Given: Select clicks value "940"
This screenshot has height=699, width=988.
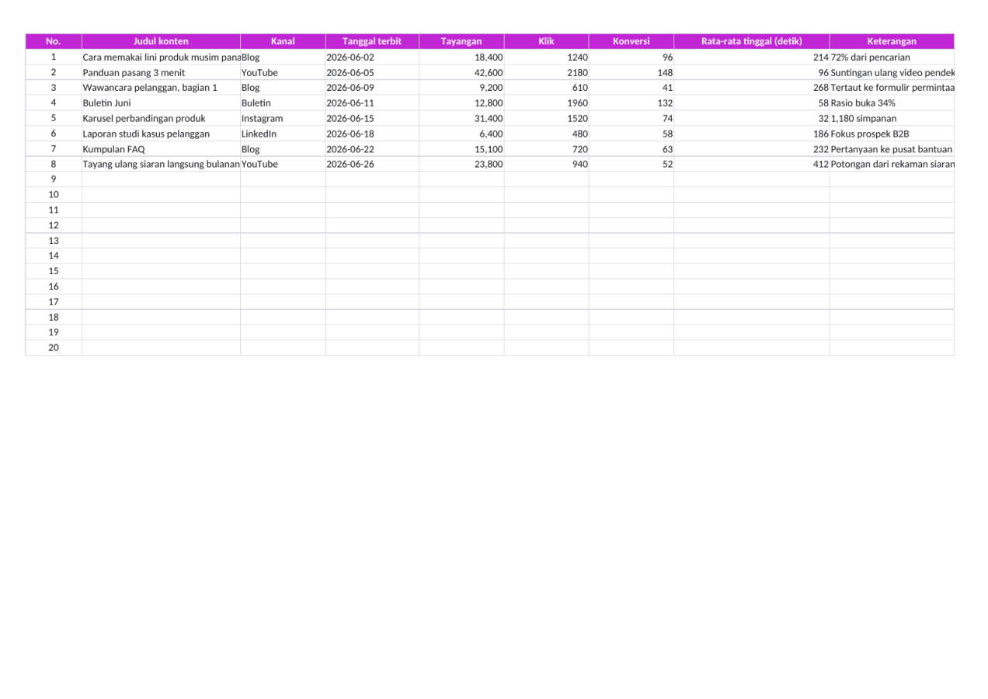Looking at the screenshot, I should coord(546,164).
